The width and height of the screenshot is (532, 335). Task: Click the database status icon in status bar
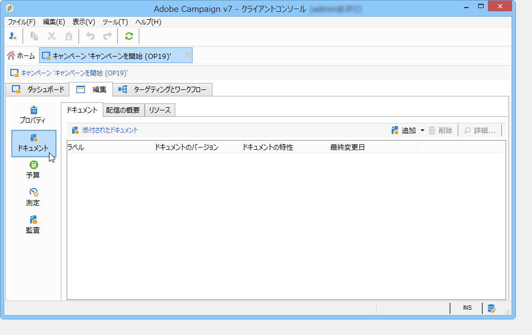coord(491,308)
